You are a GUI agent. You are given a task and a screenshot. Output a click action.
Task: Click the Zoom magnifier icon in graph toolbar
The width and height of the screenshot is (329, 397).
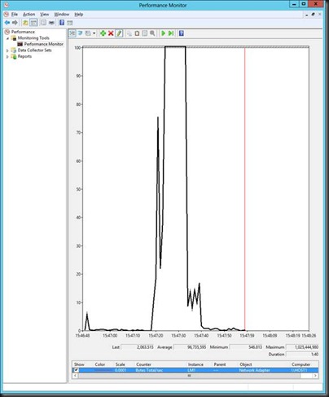click(152, 33)
